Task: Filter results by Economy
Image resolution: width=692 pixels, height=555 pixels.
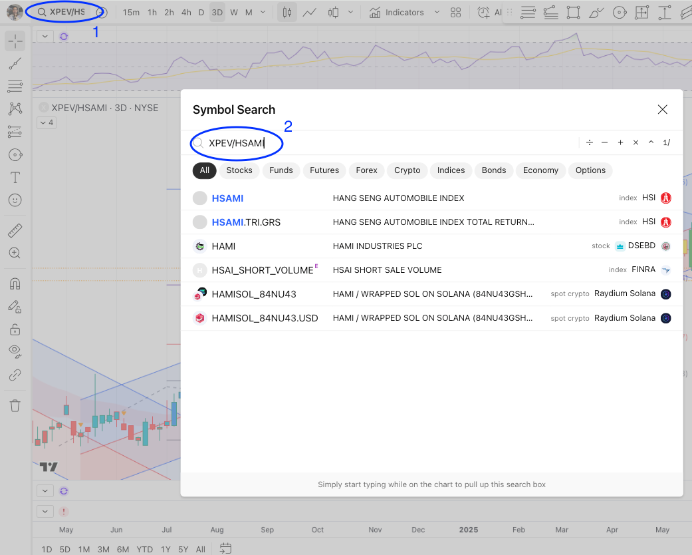Action: click(540, 170)
